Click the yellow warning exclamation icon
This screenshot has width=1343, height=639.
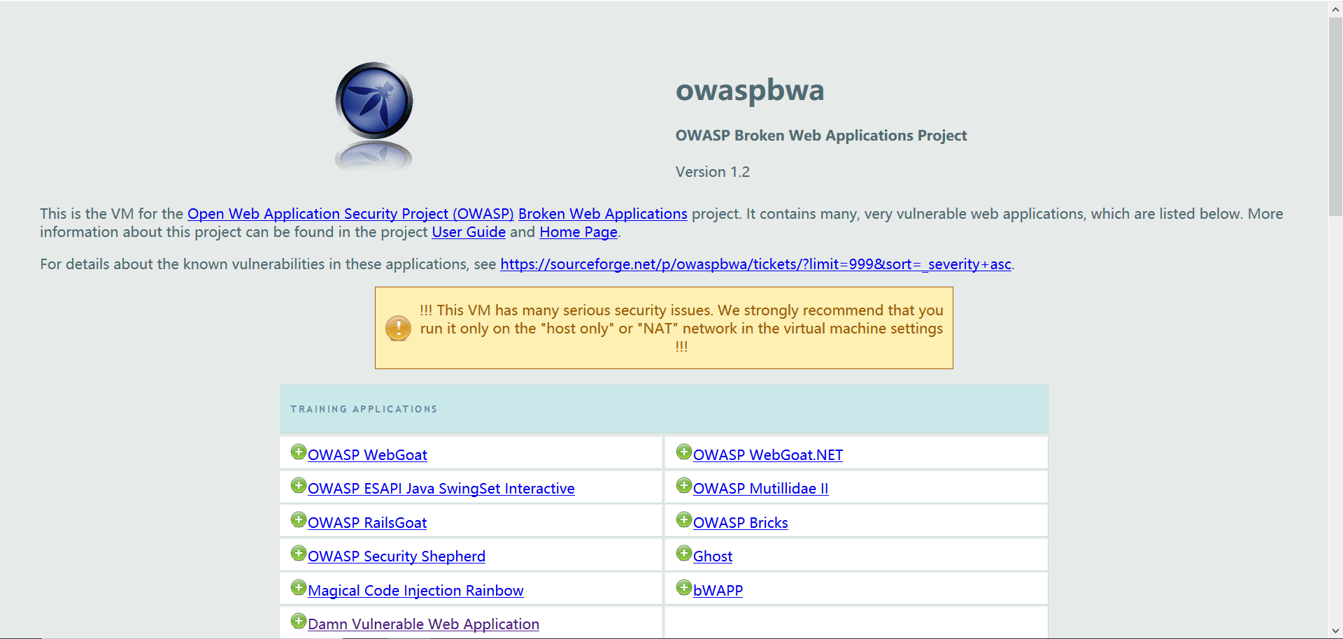click(399, 328)
